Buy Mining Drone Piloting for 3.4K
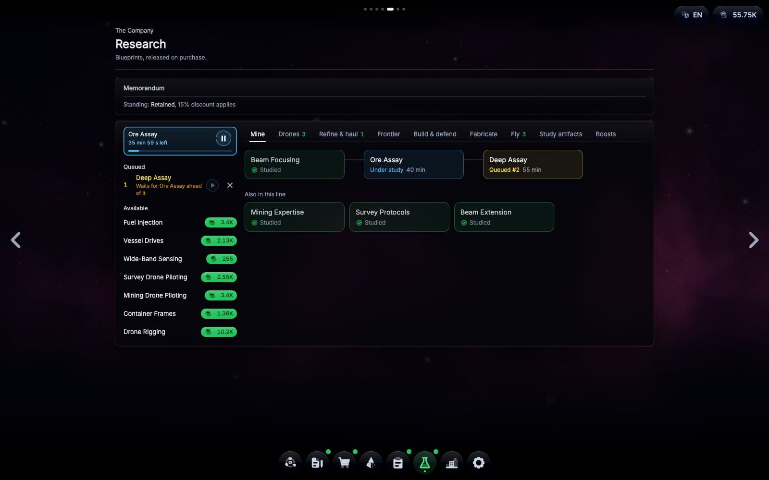 point(221,296)
